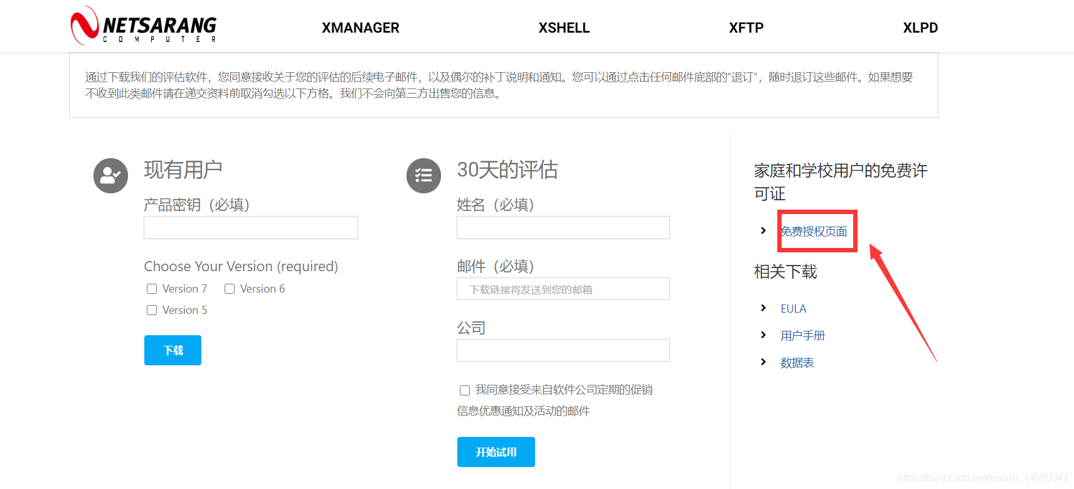This screenshot has height=489, width=1074.
Task: Click the 相关下载 heading
Action: pos(785,272)
